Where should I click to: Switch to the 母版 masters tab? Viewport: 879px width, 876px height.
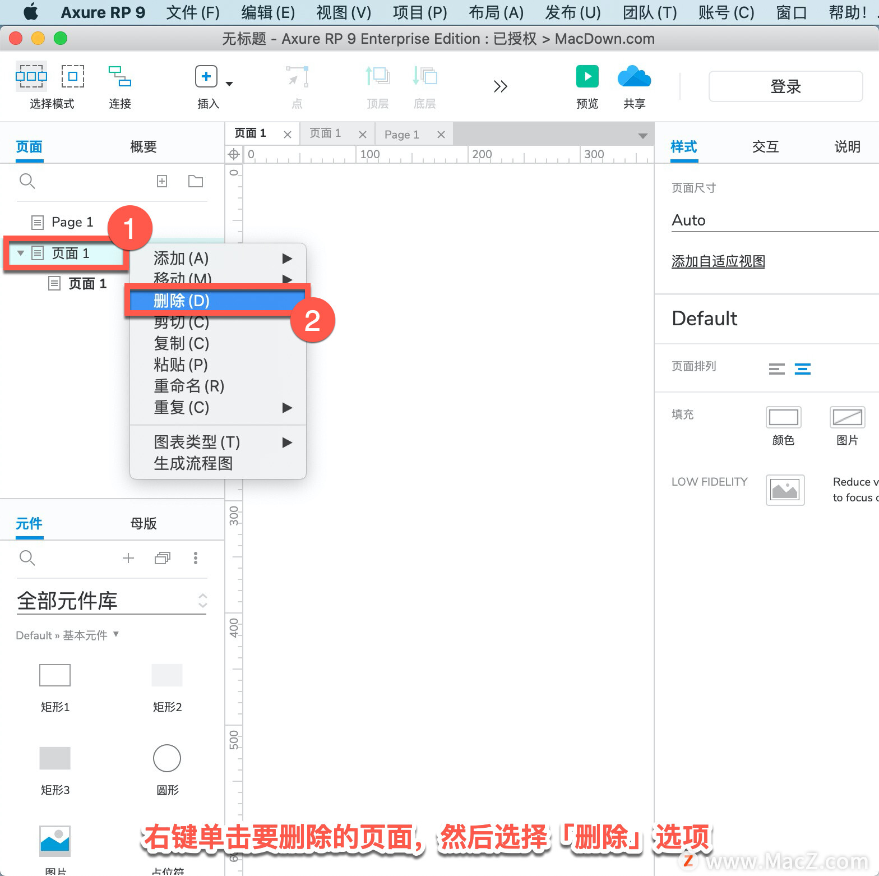144,523
